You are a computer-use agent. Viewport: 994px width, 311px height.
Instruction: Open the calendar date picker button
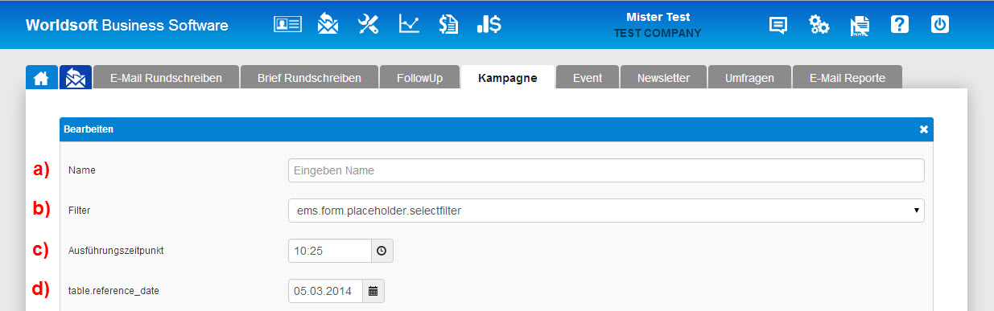[x=373, y=291]
